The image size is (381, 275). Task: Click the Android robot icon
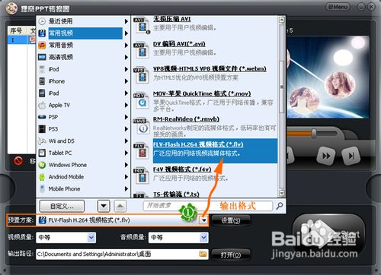point(42,177)
